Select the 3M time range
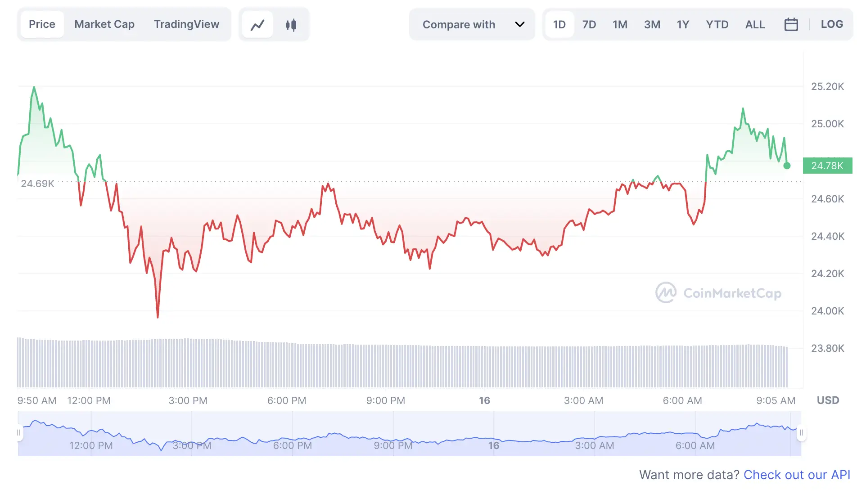 coord(652,24)
